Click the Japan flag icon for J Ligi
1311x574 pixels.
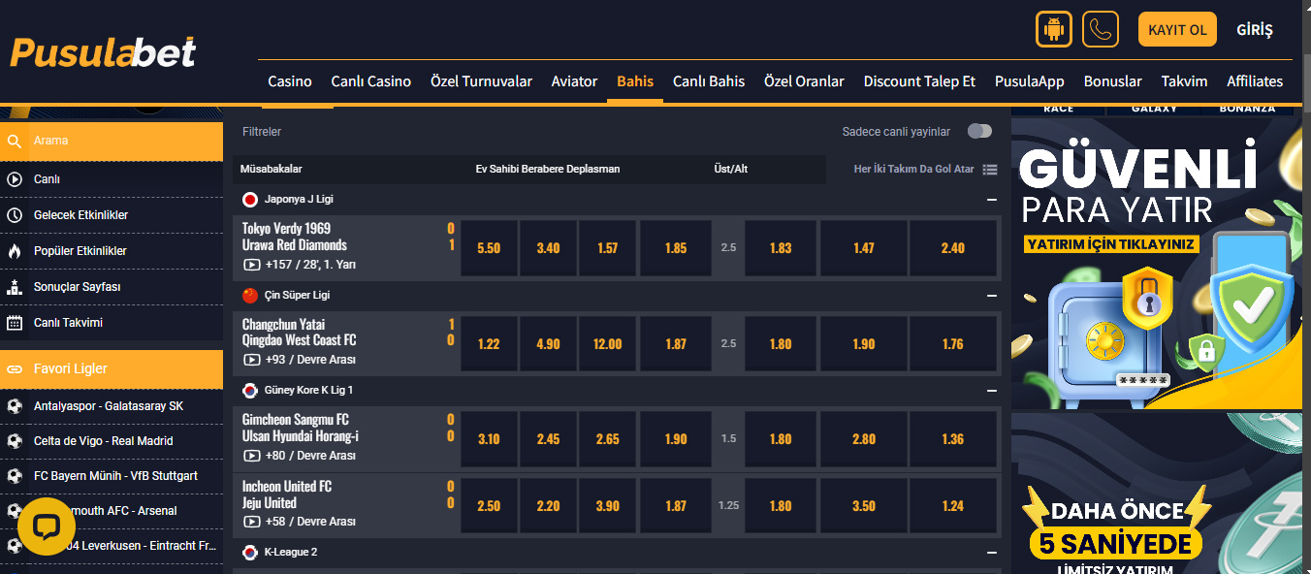[250, 200]
